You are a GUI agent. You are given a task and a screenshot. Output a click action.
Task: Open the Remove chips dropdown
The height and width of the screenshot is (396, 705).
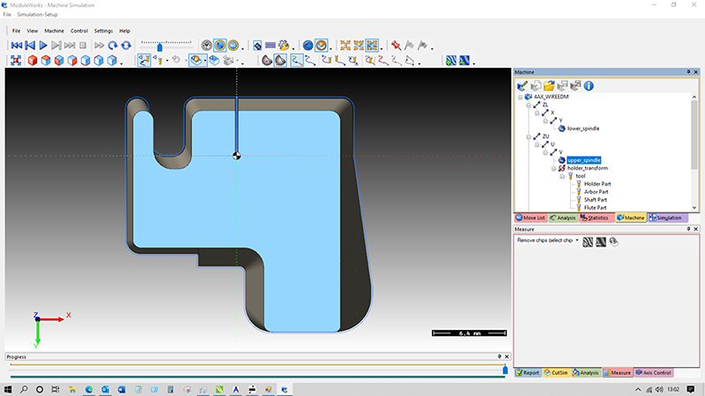pyautogui.click(x=578, y=240)
